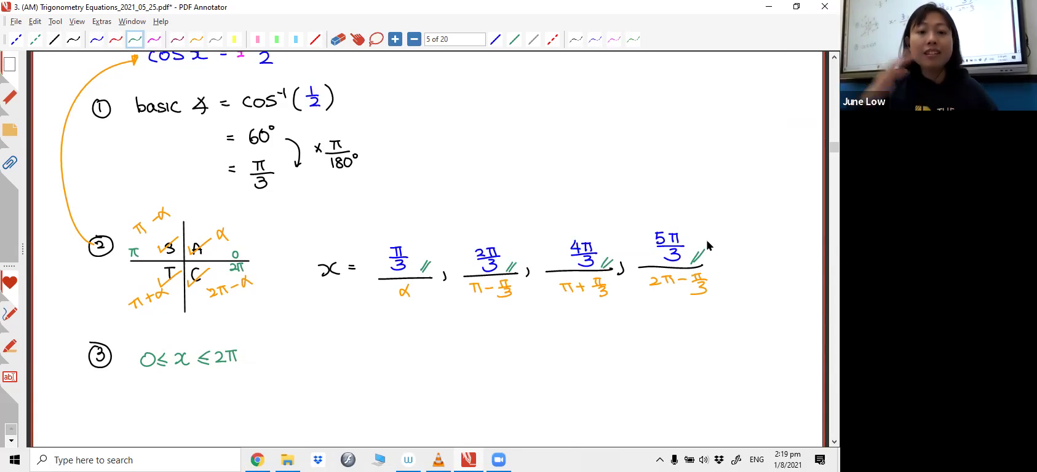Select the blue freehand pen
Viewport: 1037px width, 472px height.
tap(97, 39)
